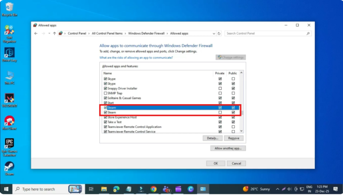
Task: Launch Google Chrome from the taskbar
Action: (x=154, y=189)
